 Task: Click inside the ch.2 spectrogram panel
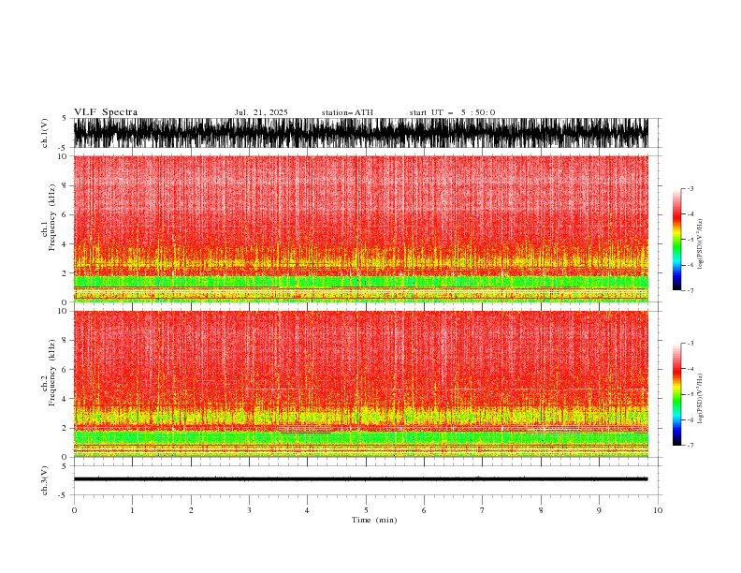pyautogui.click(x=360, y=384)
